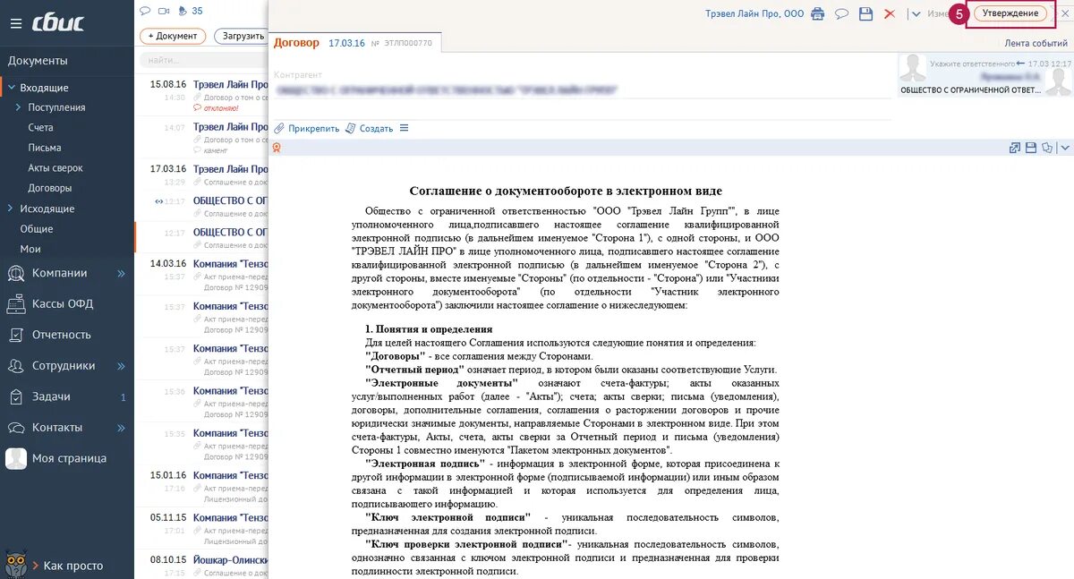Open Лента событий tab
Viewport: 1074px width, 579px height.
[1036, 43]
